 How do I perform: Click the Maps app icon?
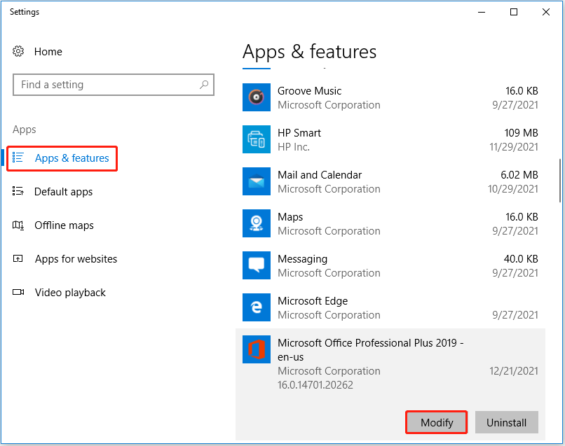tap(256, 223)
